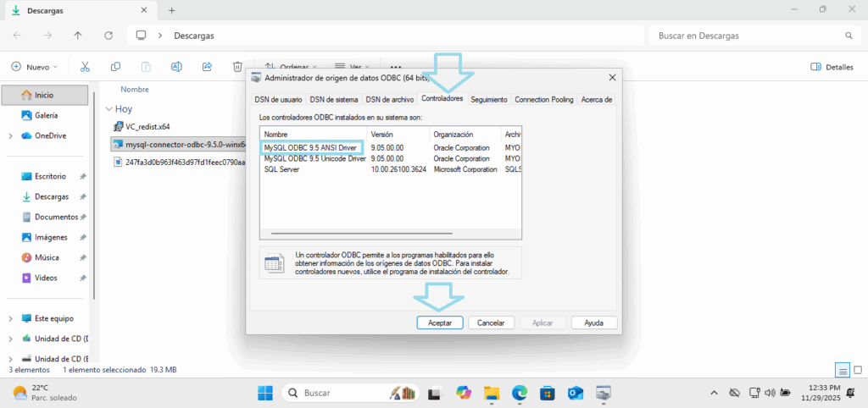This screenshot has height=408, width=868.
Task: Click the Versión column header
Action: 398,135
